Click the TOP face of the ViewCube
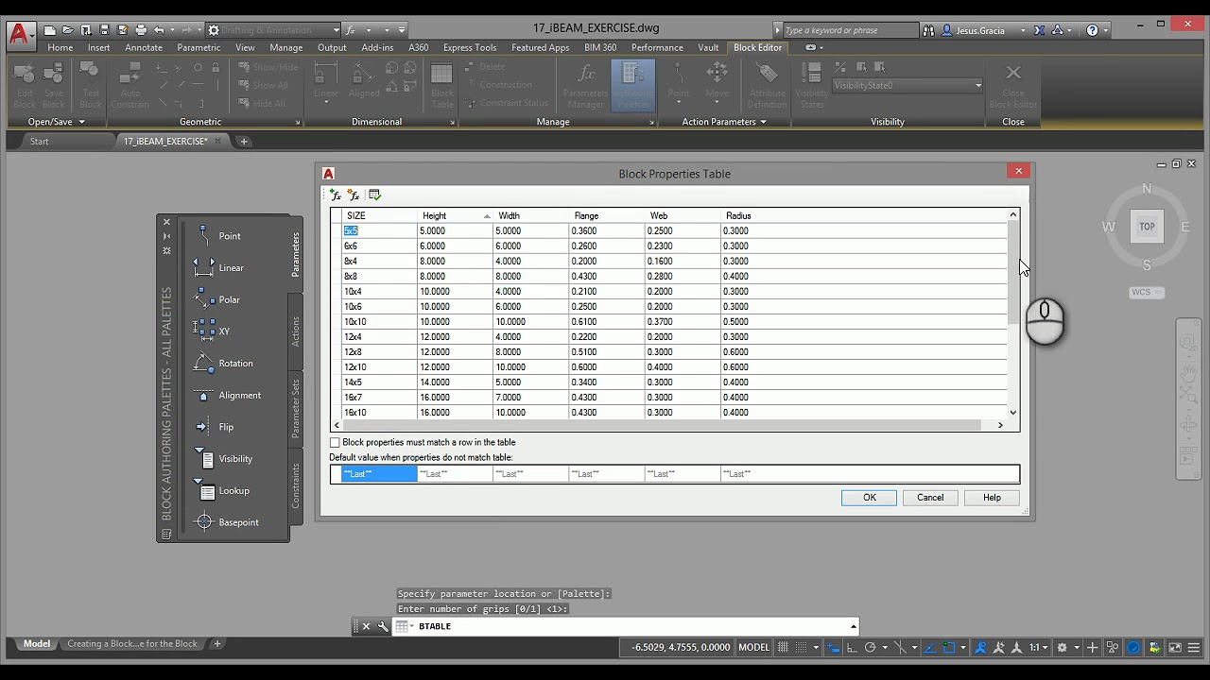Screen dimensions: 1210x680 [x=1147, y=227]
